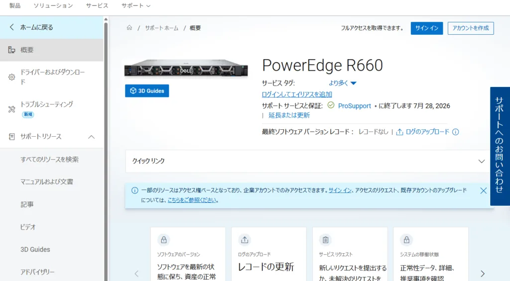
Task: Click the アカウントを作成 button
Action: 470,28
